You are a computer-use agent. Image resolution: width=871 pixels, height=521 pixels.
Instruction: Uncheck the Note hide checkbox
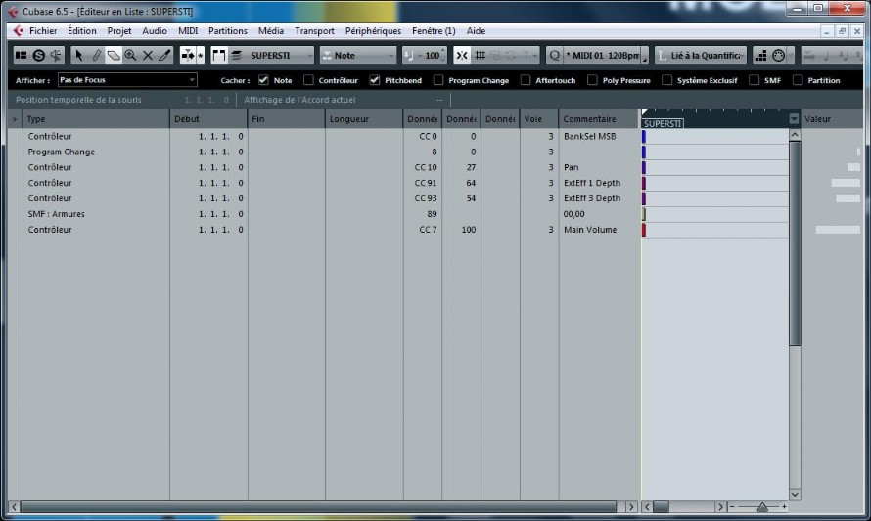click(x=263, y=80)
